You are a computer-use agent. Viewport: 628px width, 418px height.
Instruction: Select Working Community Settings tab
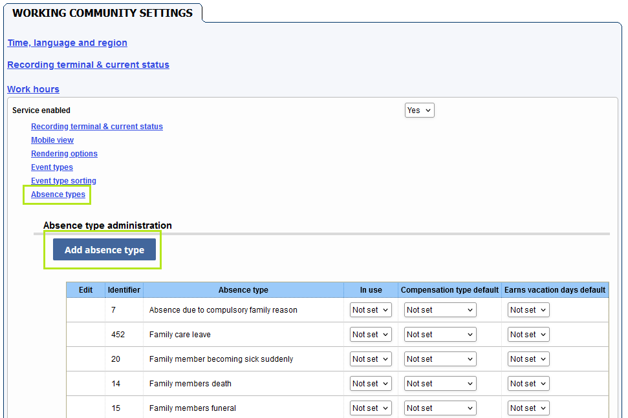103,13
